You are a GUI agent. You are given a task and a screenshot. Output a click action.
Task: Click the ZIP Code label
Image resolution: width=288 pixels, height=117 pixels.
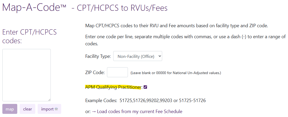point(95,72)
